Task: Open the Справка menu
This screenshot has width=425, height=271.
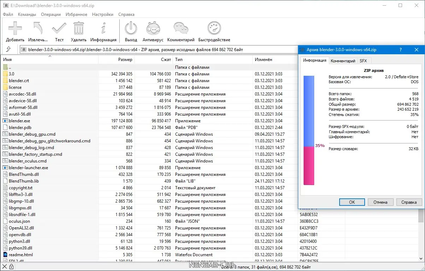Action: (x=126, y=14)
